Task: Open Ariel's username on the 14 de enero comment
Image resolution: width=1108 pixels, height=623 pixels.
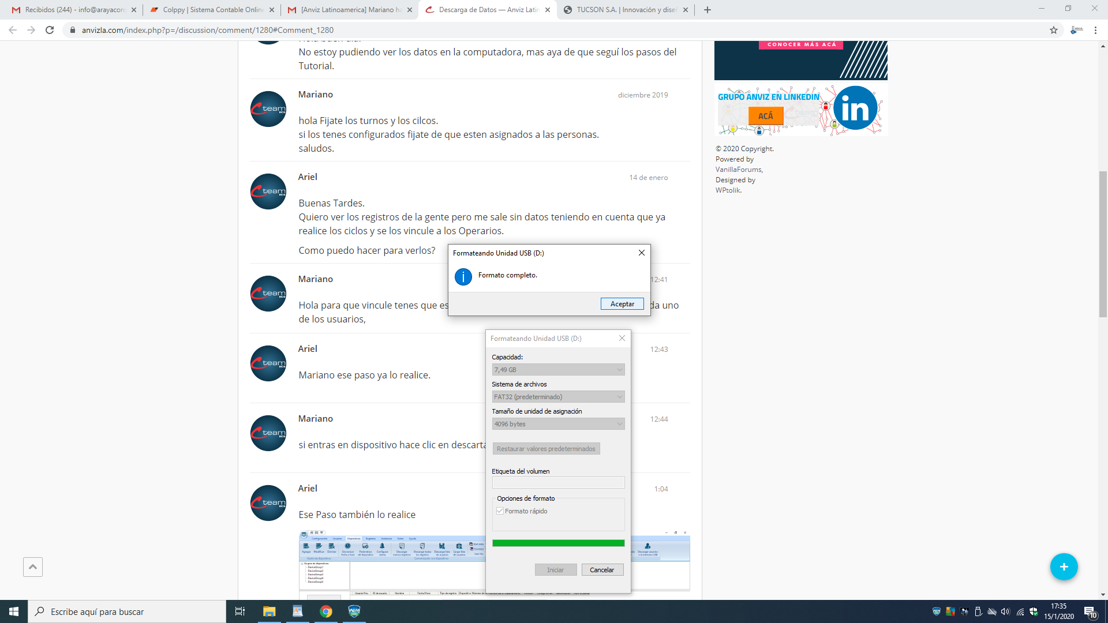Action: click(308, 177)
